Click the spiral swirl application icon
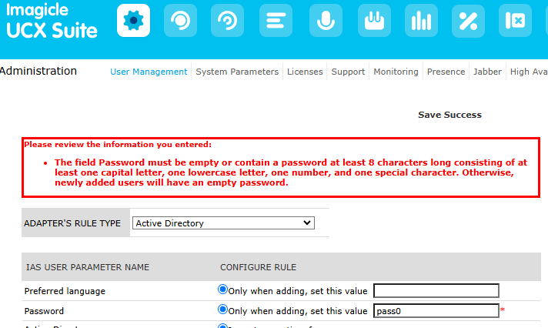Screen dimensions: 548x328 [x=228, y=21]
